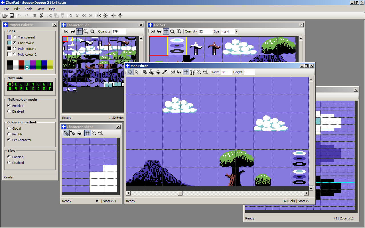Save the project via the floppy disk icon

point(12,16)
